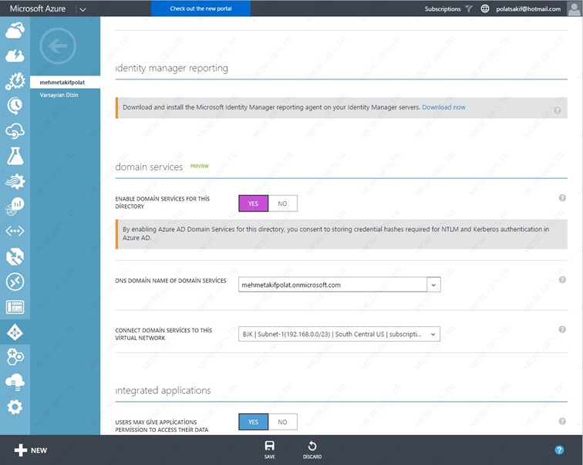Open the traffic manager hexagon arrows icon

click(x=15, y=257)
